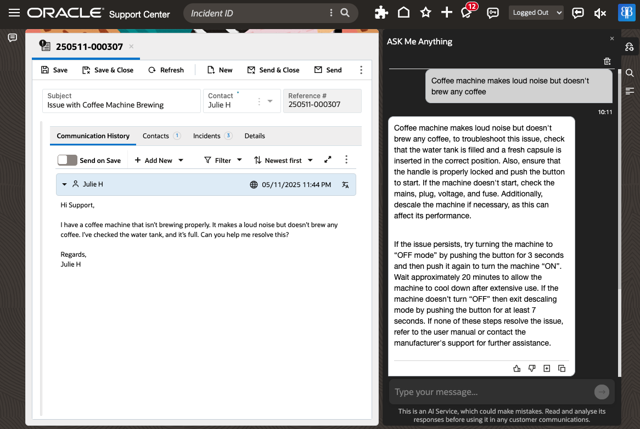640x429 pixels.
Task: Open contact field options dots
Action: (259, 101)
